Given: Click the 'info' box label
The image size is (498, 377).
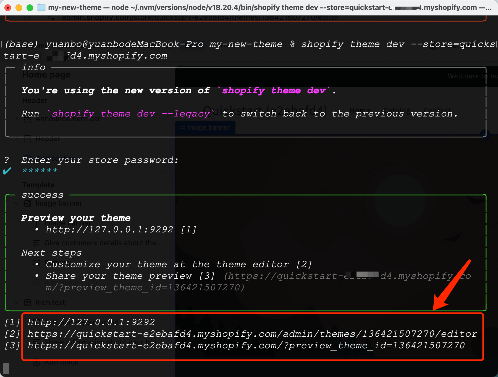Looking at the screenshot, I should click(33, 67).
